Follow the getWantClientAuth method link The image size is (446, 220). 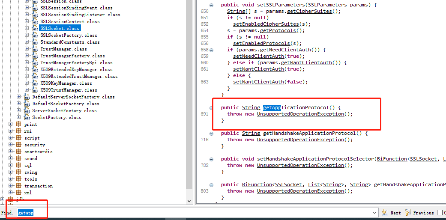coord(308,62)
